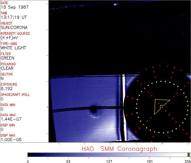Screen dimensions: 191x163
Task: Click the colorbar tick label 191
Action: coord(150,161)
